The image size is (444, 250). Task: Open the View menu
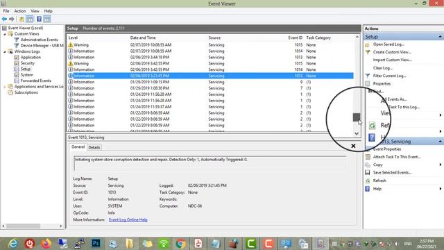[x=35, y=11]
